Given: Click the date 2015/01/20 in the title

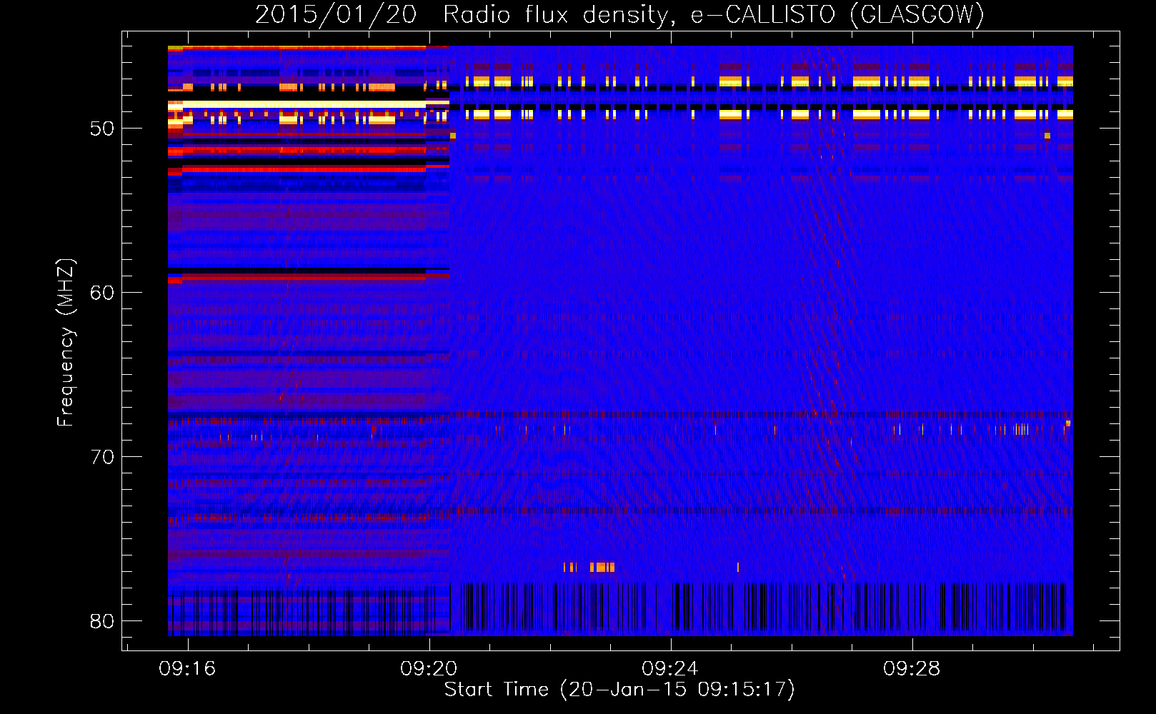Looking at the screenshot, I should point(336,14).
